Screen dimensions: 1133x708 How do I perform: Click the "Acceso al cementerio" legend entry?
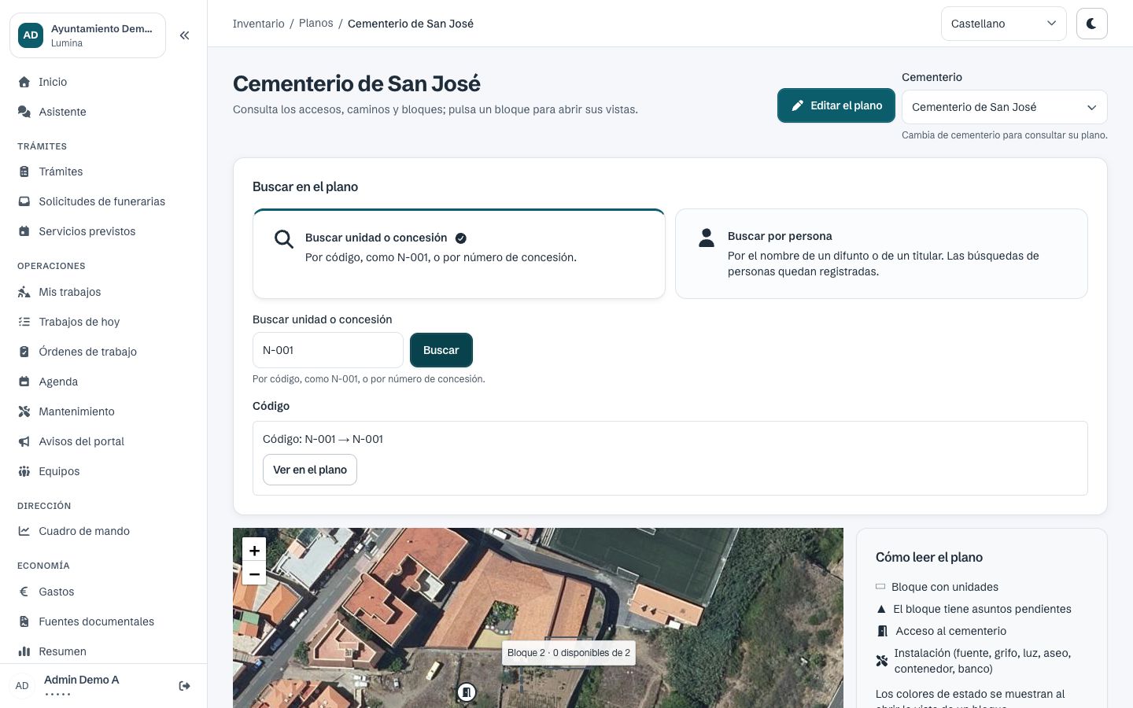coord(941,631)
